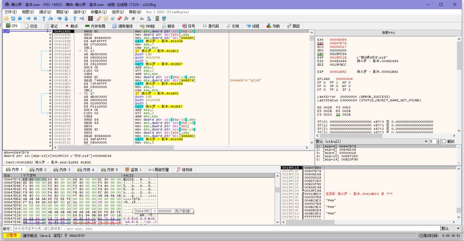Open the Functions fx icon
The height and width of the screenshot is (241, 464).
point(126,18)
